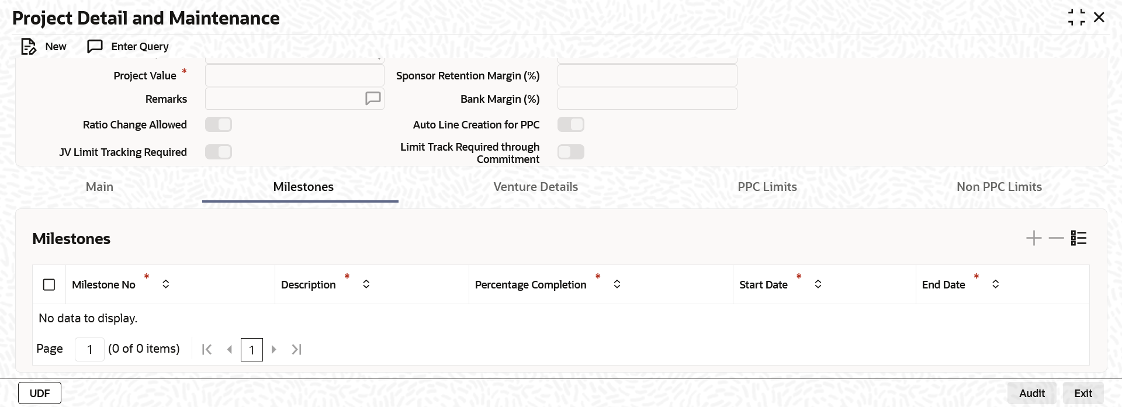Go to last page of milestones
This screenshot has width=1122, height=407.
[x=296, y=349]
